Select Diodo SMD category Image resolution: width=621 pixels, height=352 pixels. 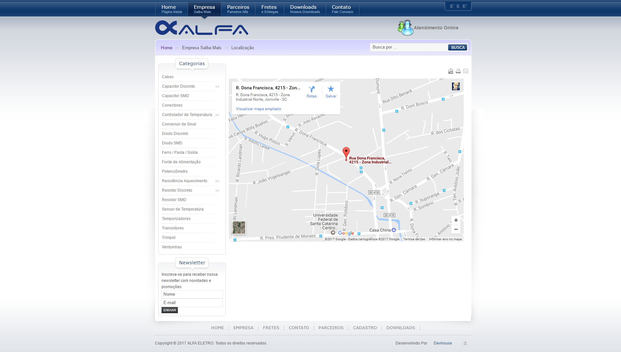pos(172,143)
